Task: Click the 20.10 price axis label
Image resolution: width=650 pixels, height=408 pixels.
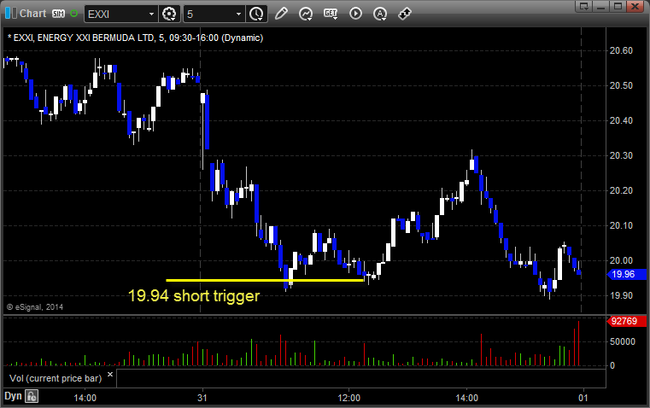Action: 621,225
